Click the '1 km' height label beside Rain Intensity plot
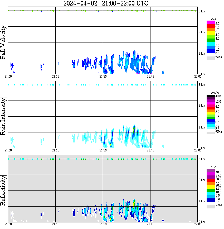 (202, 127)
